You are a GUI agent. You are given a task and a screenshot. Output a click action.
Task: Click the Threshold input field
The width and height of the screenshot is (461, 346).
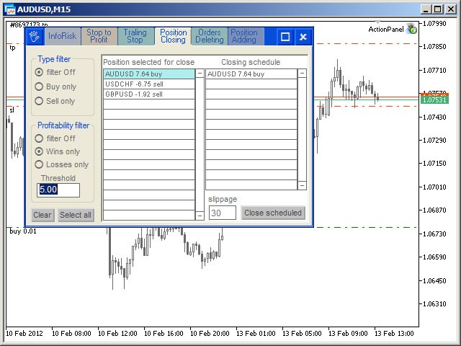(x=58, y=190)
